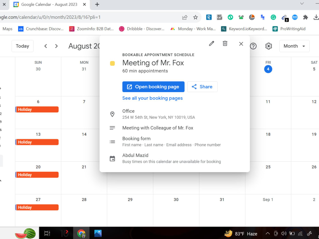The image size is (319, 239).
Task: Edit the appointment schedule with pencil icon
Action: click(211, 43)
